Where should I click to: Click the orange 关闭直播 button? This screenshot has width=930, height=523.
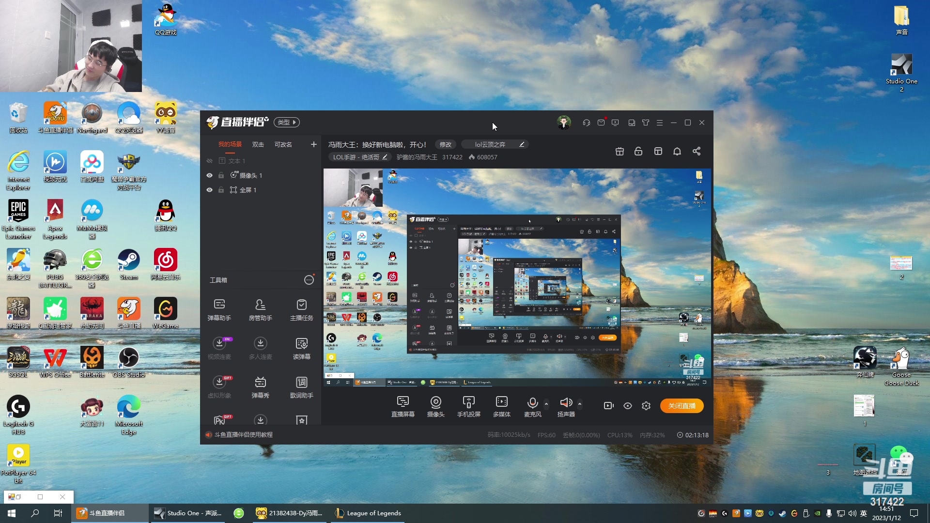682,406
